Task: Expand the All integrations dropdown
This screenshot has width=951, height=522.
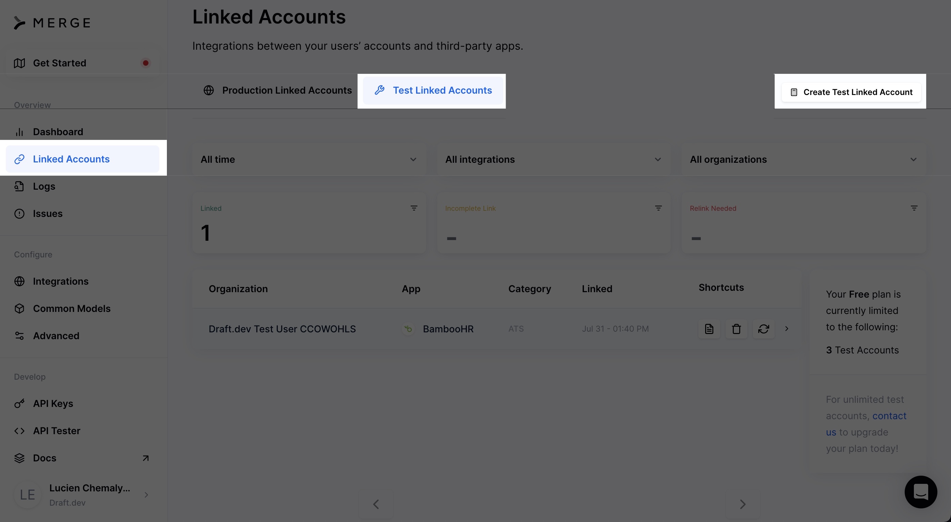Action: tap(553, 159)
